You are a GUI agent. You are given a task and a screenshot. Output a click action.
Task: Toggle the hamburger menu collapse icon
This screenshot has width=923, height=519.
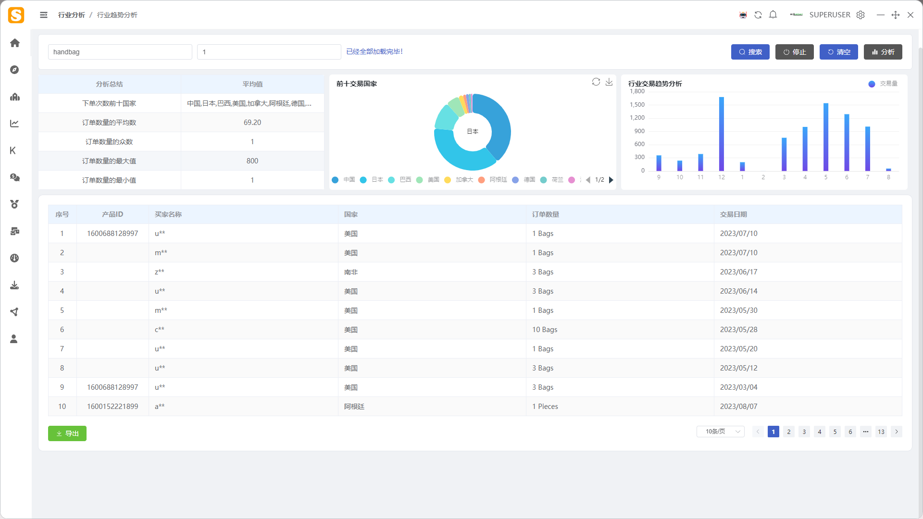coord(44,15)
